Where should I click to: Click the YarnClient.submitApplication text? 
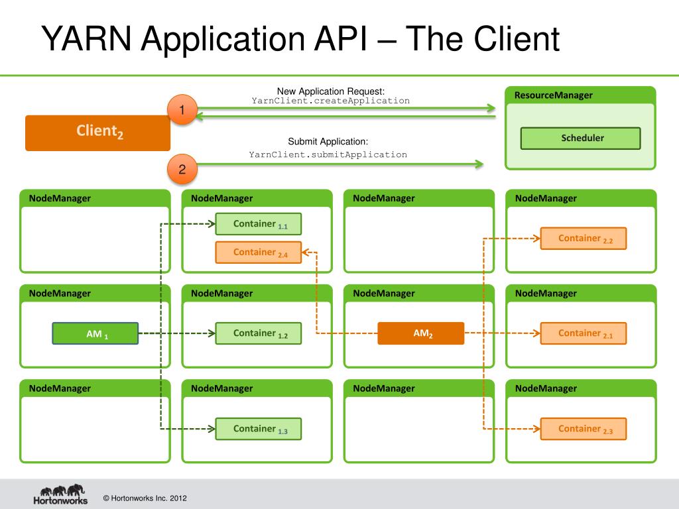(328, 154)
